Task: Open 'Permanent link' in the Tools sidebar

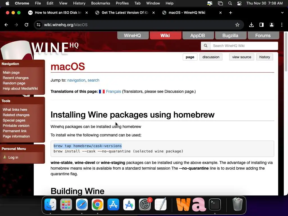Action: pos(15,131)
